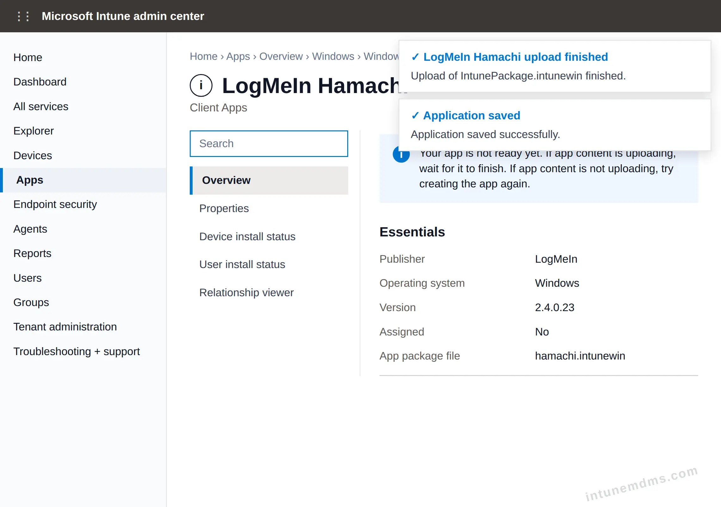Click the Upload of IntunePackage.intunewin finished message
Image resolution: width=721 pixels, height=507 pixels.
(x=518, y=76)
